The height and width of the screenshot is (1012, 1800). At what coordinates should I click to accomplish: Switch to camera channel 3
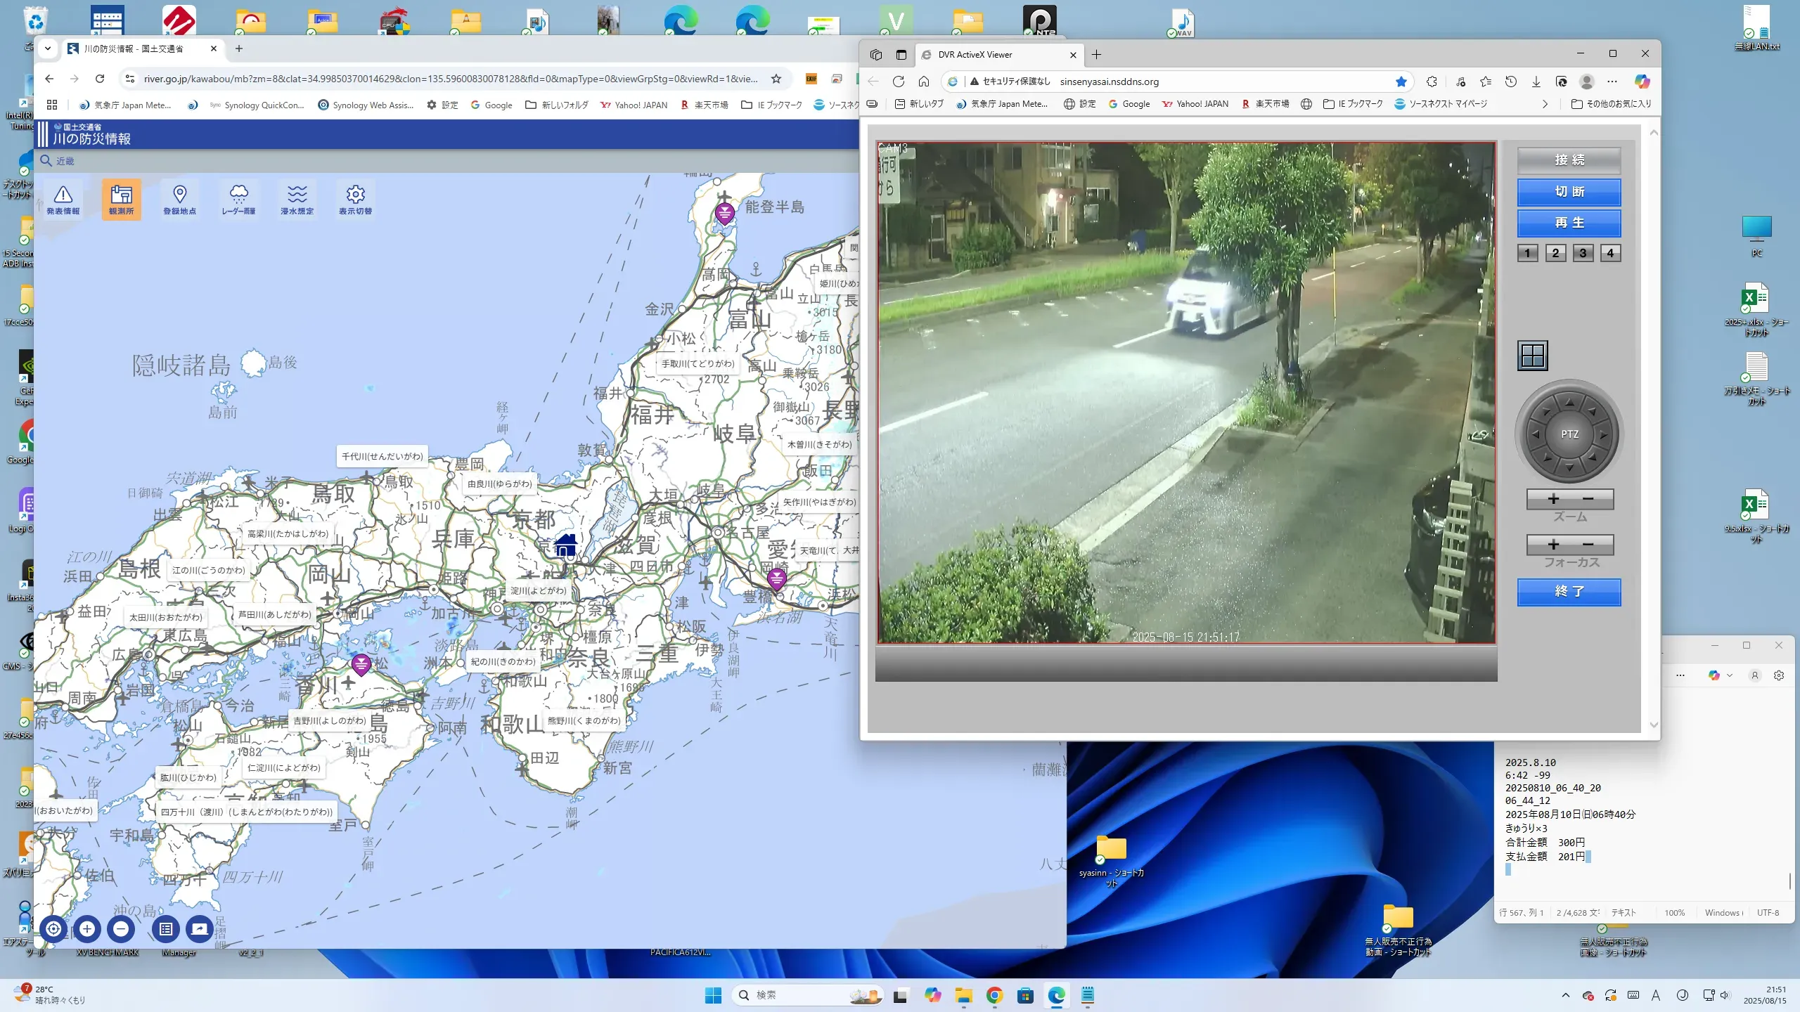pyautogui.click(x=1583, y=253)
